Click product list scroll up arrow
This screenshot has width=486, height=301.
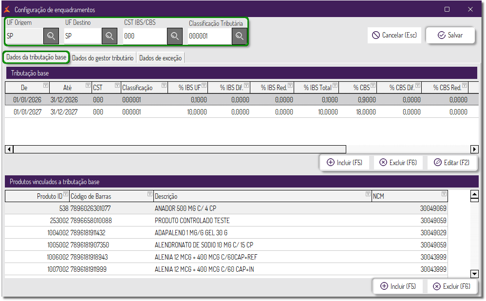point(474,195)
